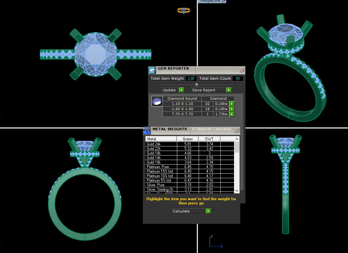The height and width of the screenshot is (253, 348).
Task: Click the Gem Reporter panel icon
Action: [x=152, y=70]
